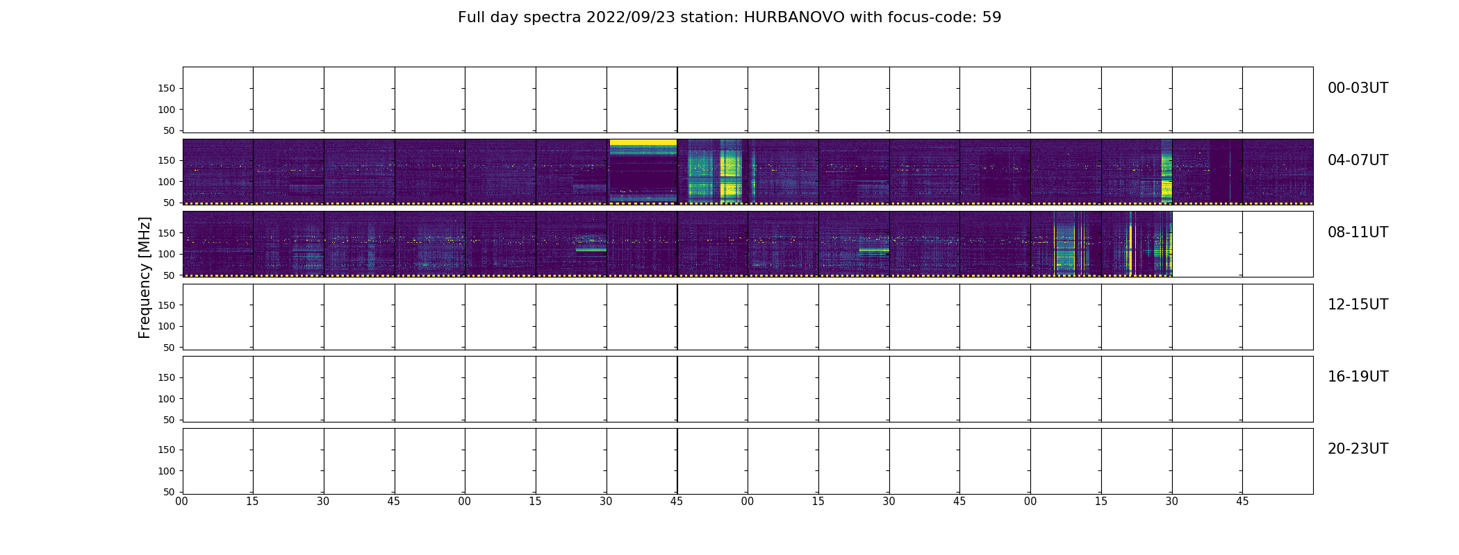Select the '12-15UT' row label
This screenshot has height=555, width=1459.
1358,305
